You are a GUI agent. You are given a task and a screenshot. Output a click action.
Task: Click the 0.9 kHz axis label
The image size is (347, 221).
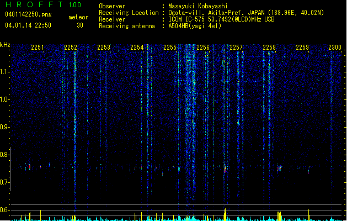(4, 127)
